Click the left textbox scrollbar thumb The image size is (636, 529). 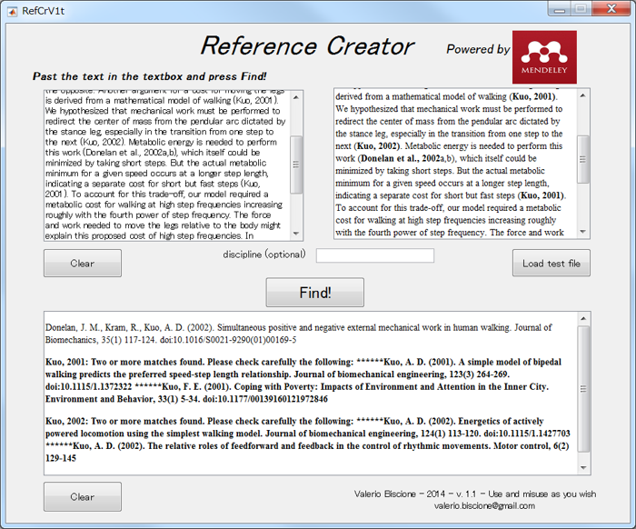[x=296, y=165]
